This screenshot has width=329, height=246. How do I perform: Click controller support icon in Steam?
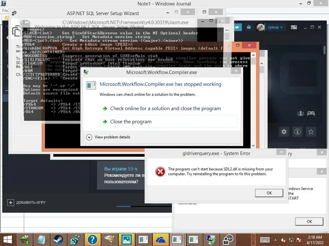311,113
